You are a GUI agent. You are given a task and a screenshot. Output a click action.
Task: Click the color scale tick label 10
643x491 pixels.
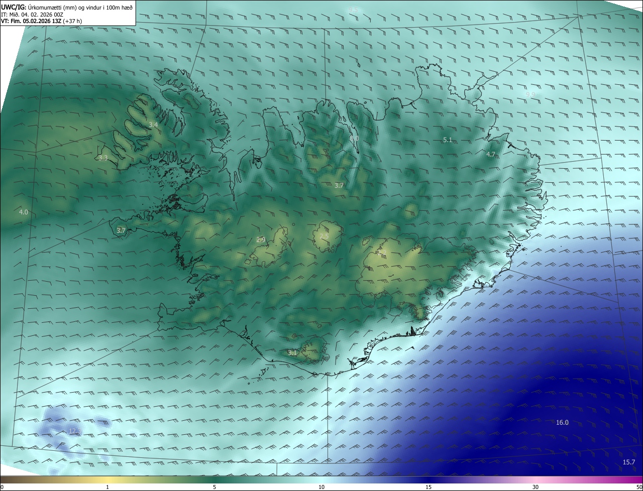(321, 487)
